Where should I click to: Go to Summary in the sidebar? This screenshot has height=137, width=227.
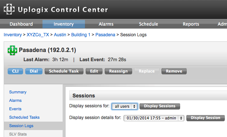tap(18, 92)
